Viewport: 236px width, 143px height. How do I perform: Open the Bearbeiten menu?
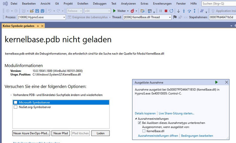pyautogui.click(x=29, y=3)
